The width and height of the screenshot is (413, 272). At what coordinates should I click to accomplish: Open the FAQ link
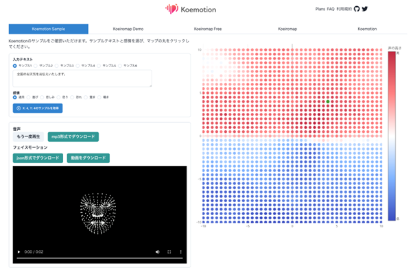pyautogui.click(x=331, y=9)
